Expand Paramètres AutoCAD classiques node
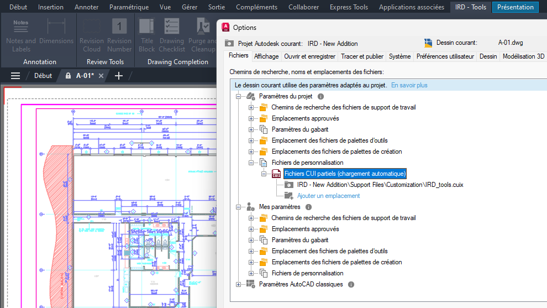Screen dimensions: 547x308 tap(238, 285)
